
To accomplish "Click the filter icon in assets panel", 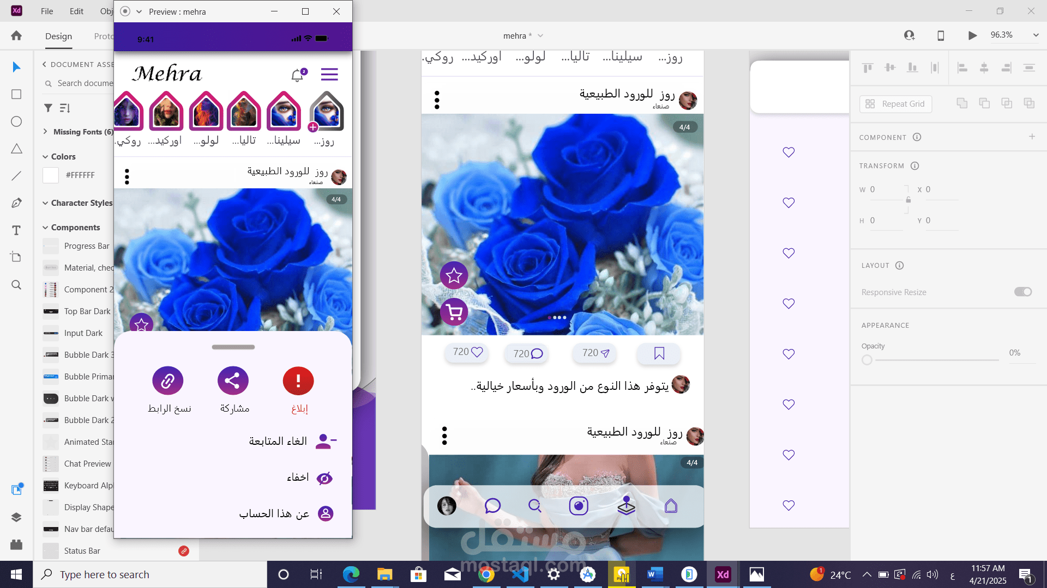I will (x=49, y=108).
